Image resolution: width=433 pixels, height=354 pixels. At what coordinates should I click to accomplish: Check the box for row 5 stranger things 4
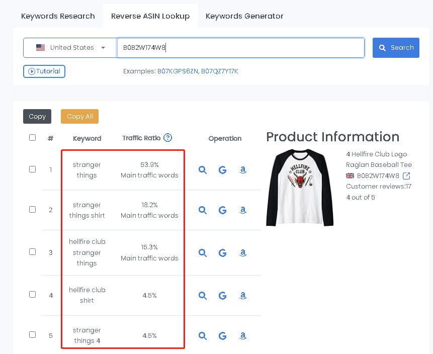tap(32, 335)
